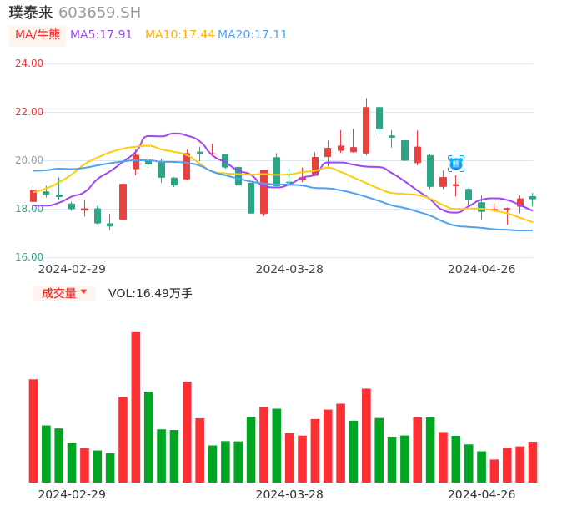Click the last red volume bar at right
Screen dimensions: 572x506
coord(533,462)
